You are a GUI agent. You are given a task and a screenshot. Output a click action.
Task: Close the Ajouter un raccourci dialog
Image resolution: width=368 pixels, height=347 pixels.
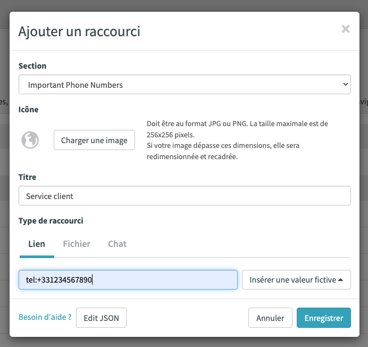tap(346, 29)
